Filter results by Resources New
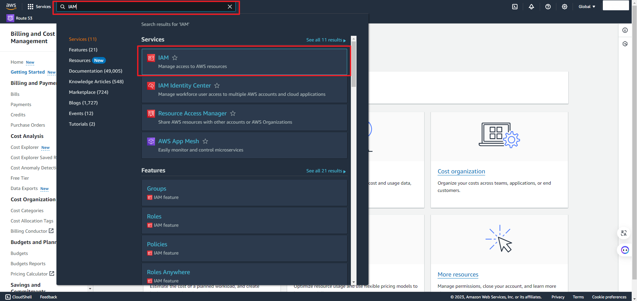The width and height of the screenshot is (637, 301). click(x=87, y=60)
